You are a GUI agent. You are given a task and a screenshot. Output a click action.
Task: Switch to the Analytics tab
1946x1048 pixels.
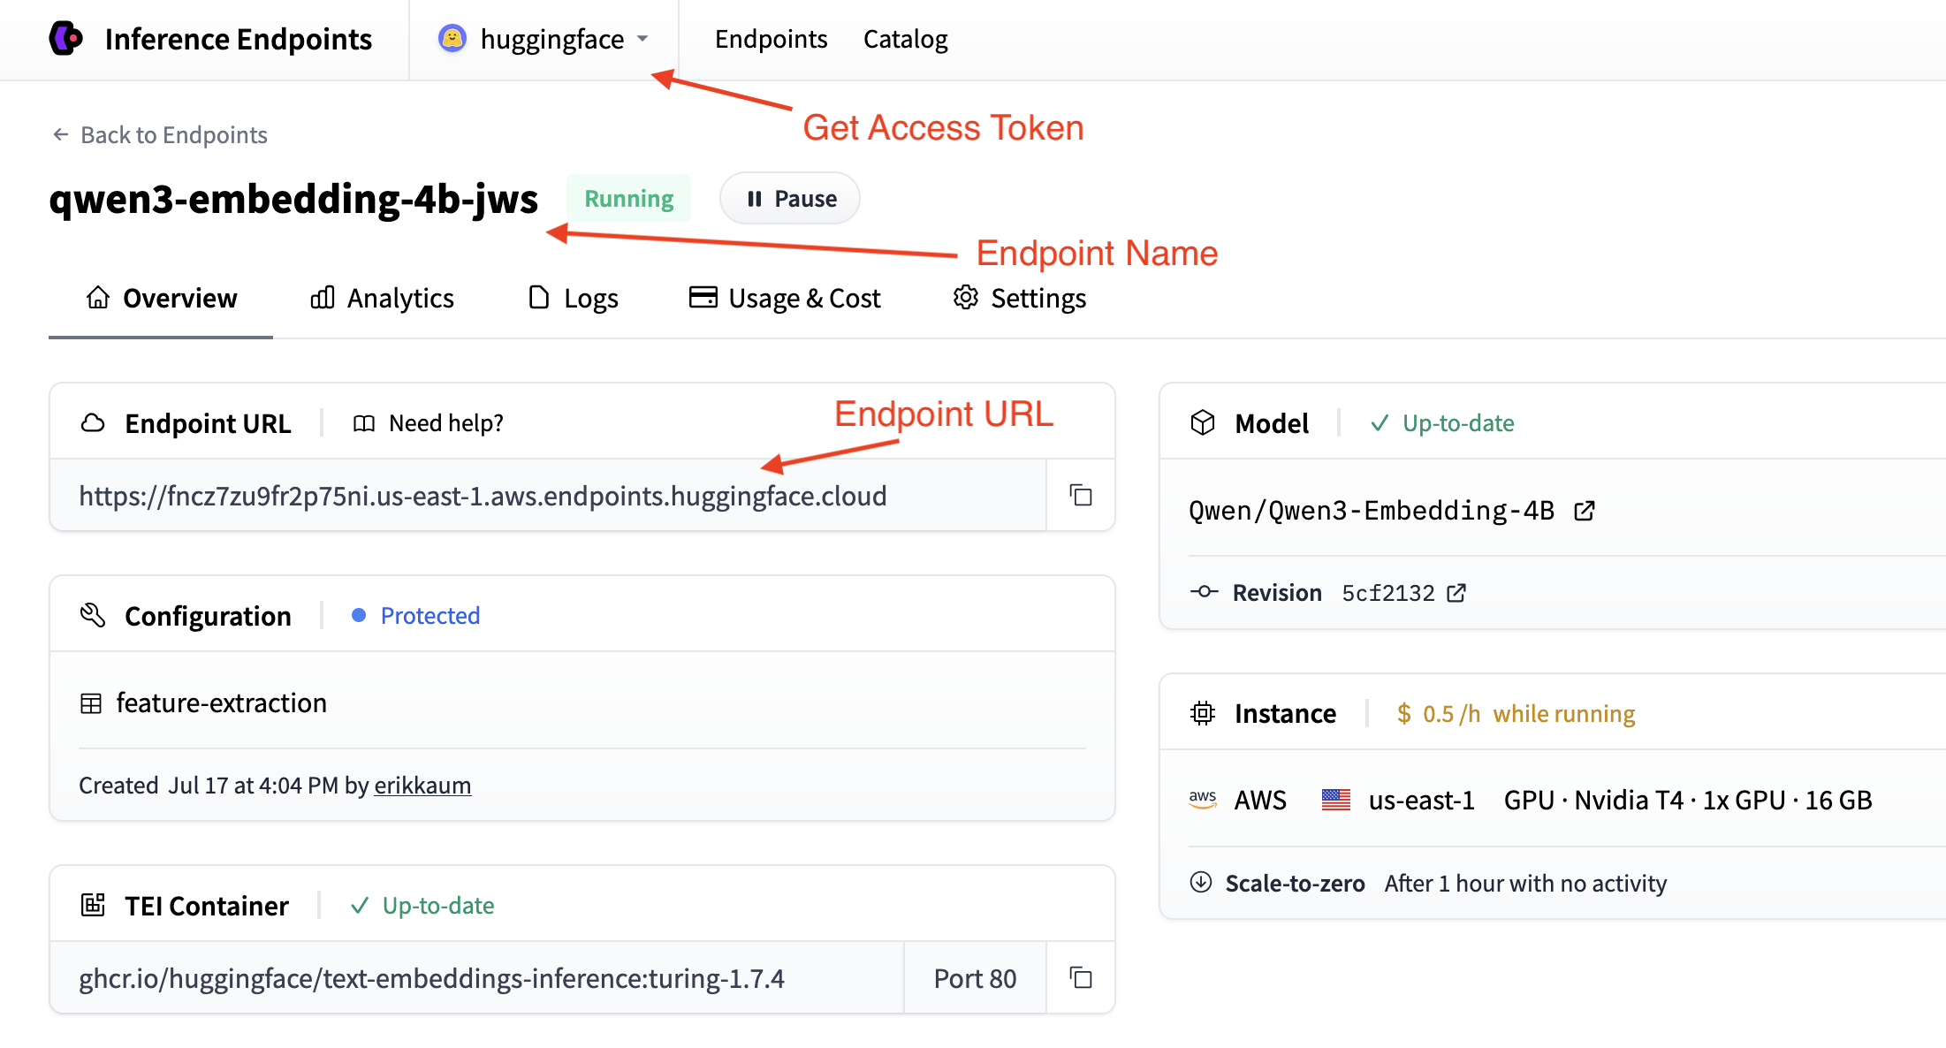382,299
